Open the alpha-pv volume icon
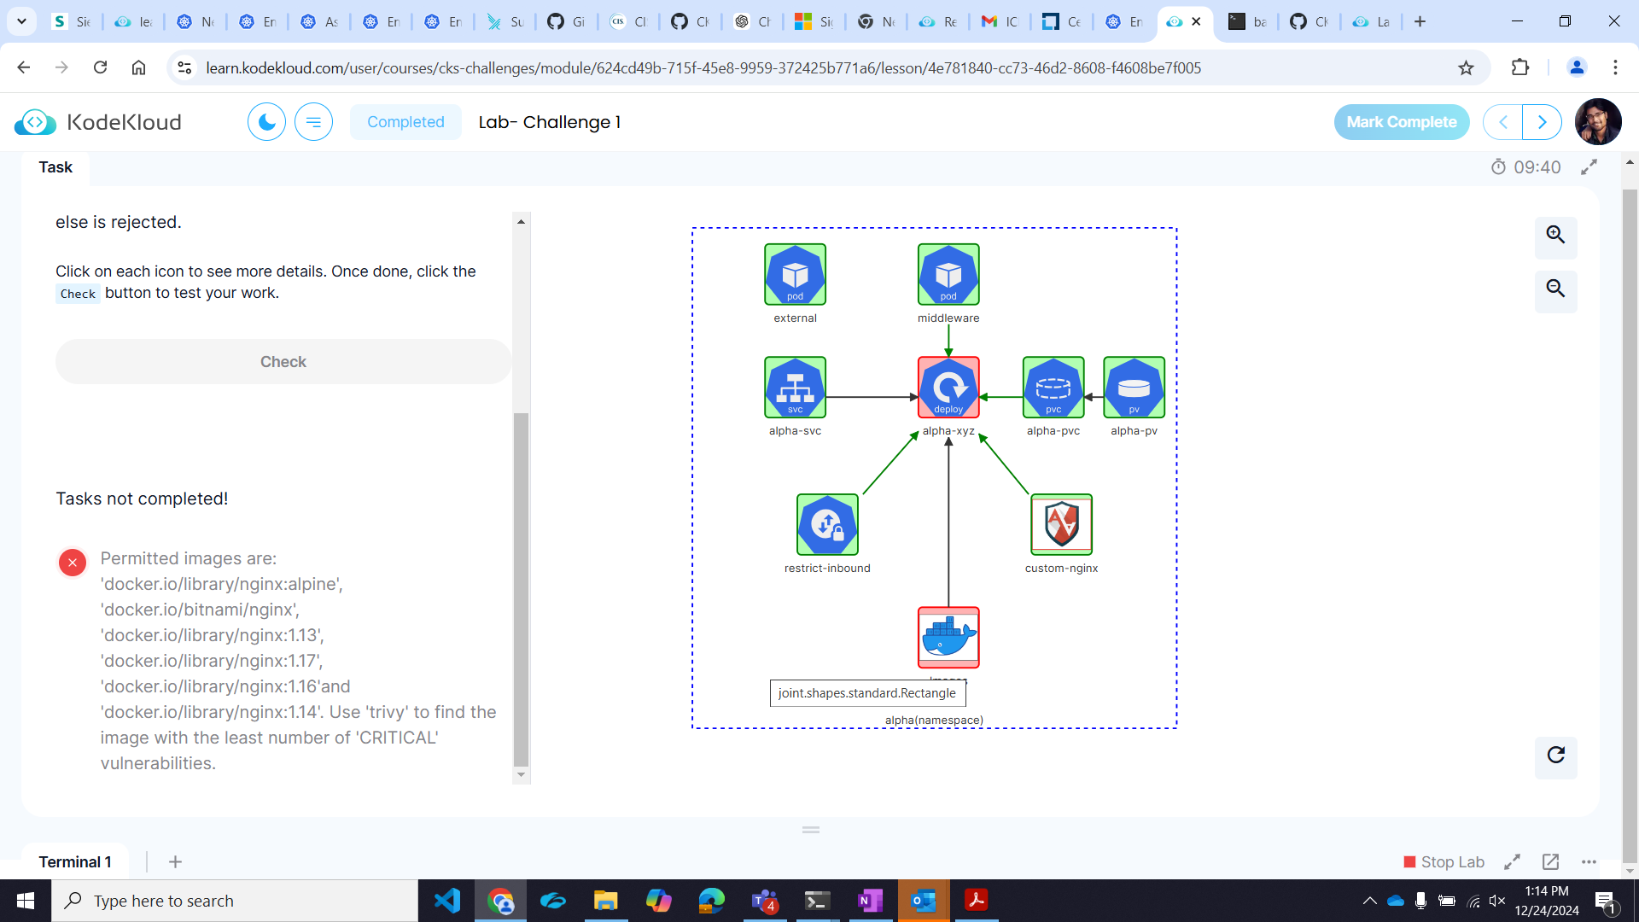1639x922 pixels. [x=1134, y=388]
